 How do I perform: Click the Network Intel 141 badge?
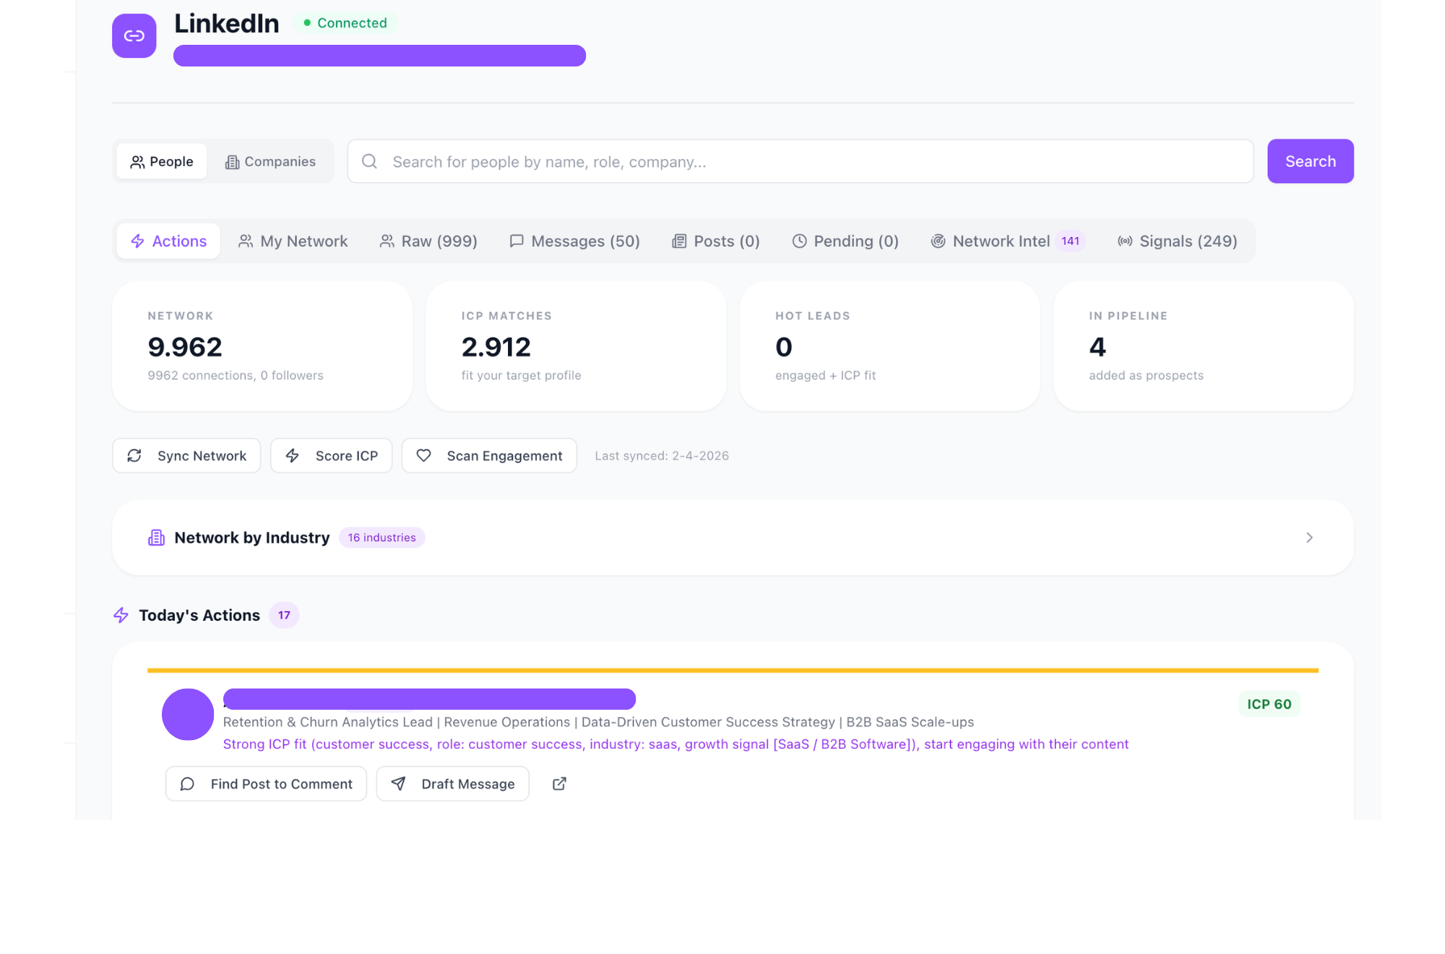coord(1070,241)
